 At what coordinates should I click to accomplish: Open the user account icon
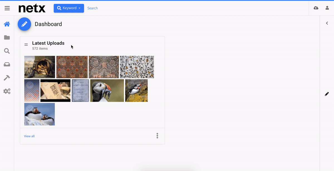[327, 8]
